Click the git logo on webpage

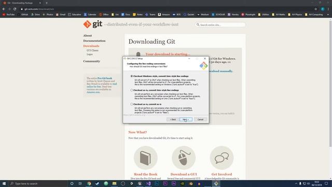[93, 24]
